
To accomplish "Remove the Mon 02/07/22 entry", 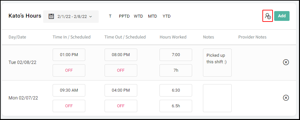I will [286, 98].
